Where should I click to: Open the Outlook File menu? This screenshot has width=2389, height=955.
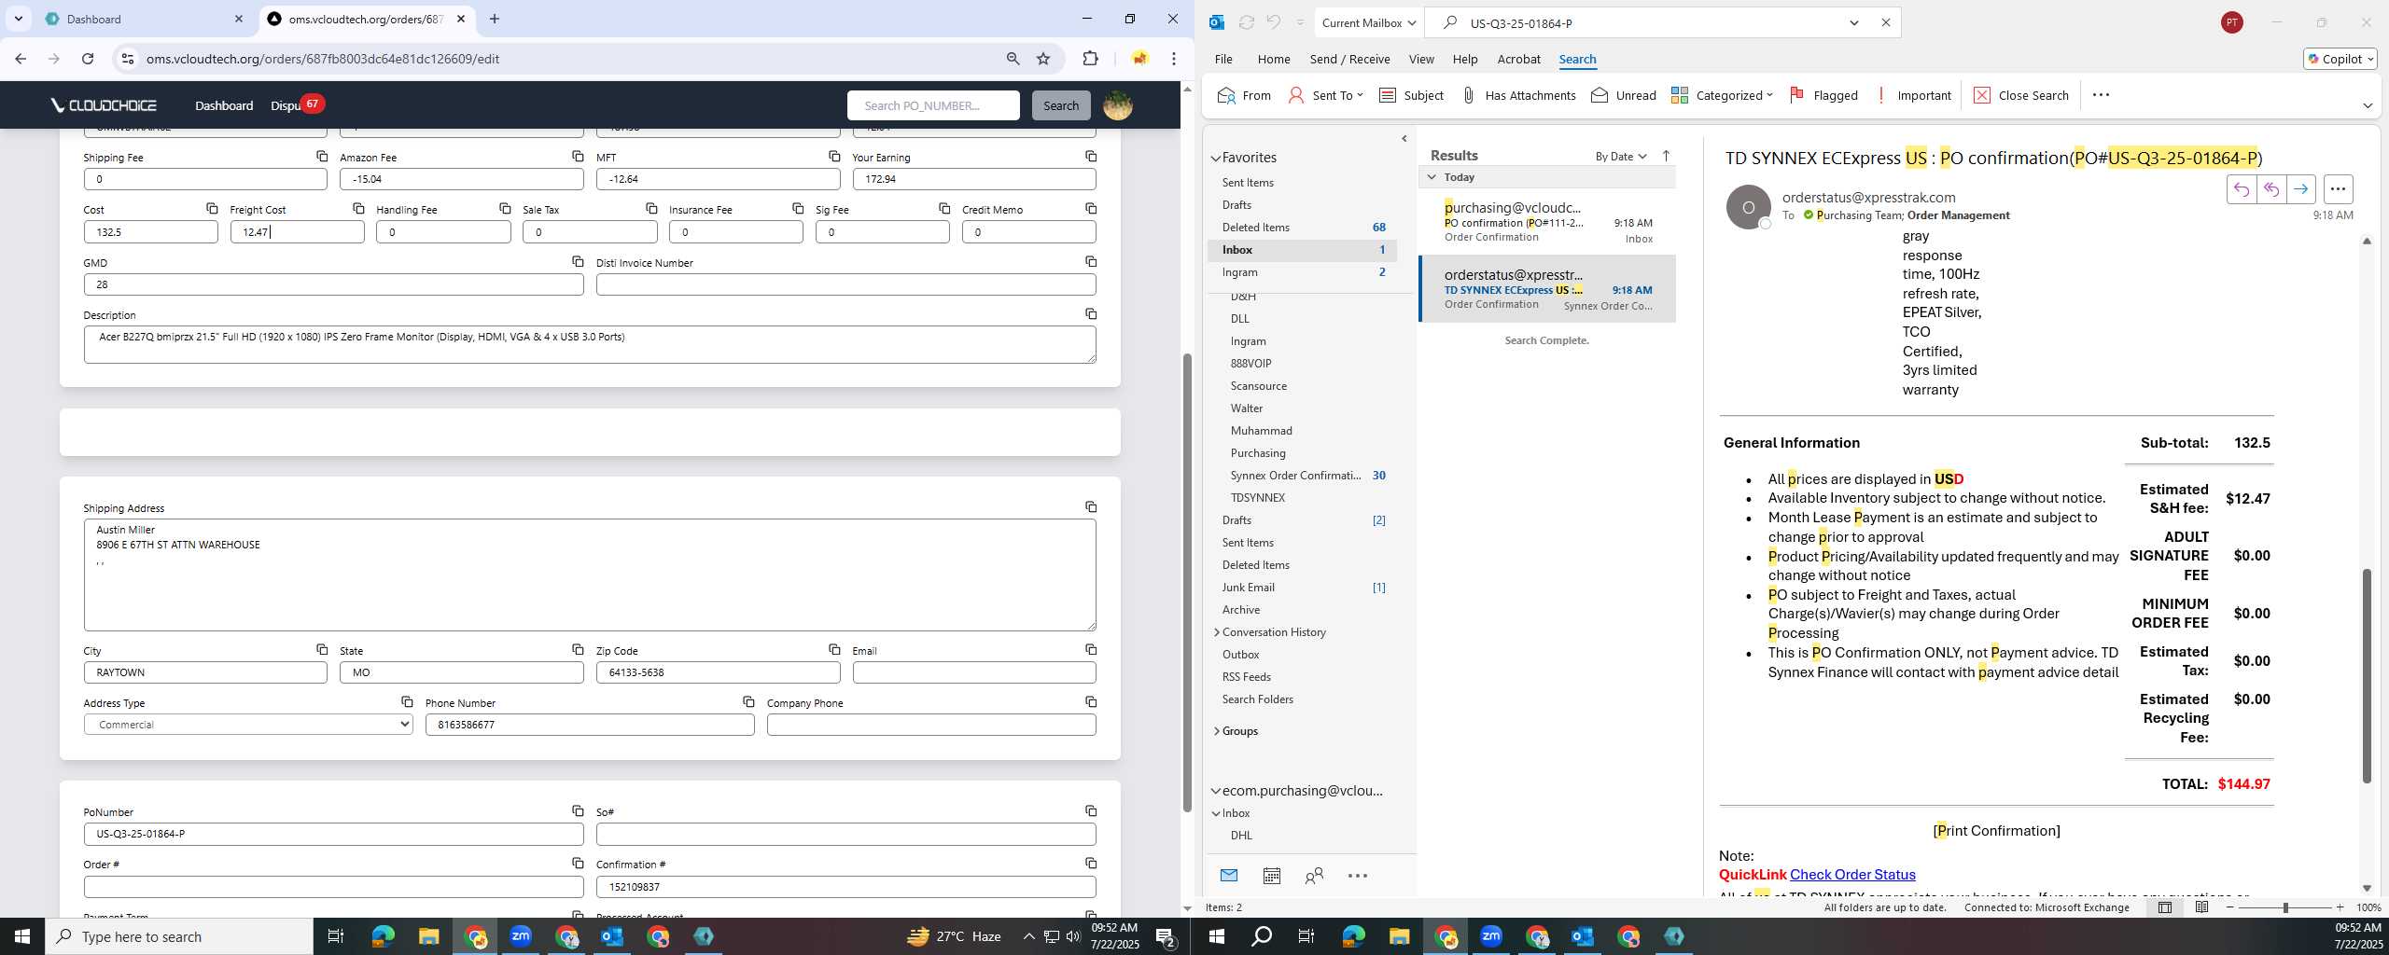click(1222, 59)
